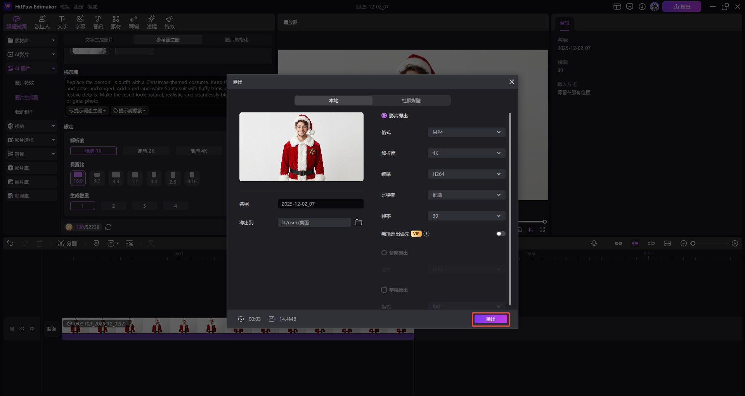The width and height of the screenshot is (745, 396).
Task: Open the 轉場 transitions tool
Action: point(134,22)
